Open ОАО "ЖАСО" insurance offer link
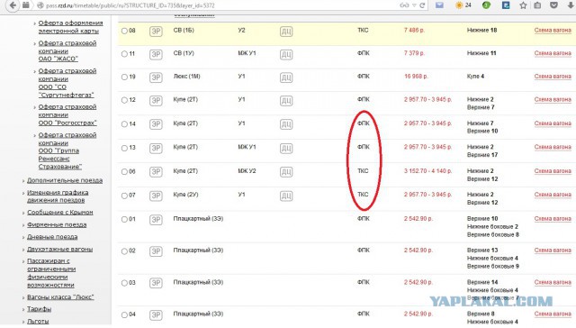The image size is (576, 328). [x=67, y=51]
